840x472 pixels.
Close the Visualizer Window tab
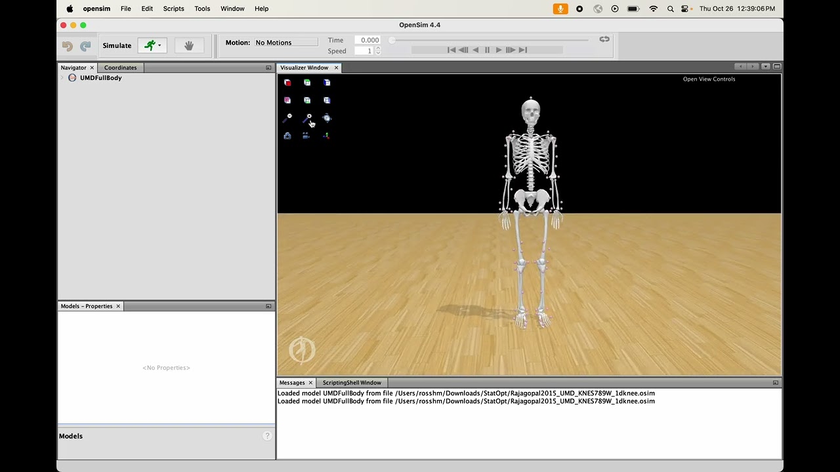tap(336, 68)
